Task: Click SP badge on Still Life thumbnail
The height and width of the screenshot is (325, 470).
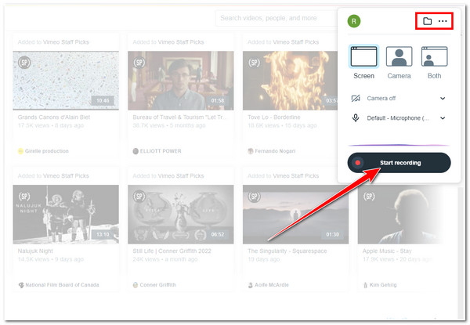Action: 139,197
